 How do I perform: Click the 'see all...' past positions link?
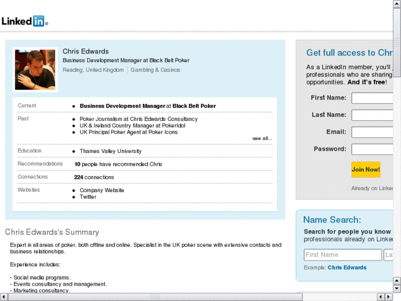click(262, 139)
